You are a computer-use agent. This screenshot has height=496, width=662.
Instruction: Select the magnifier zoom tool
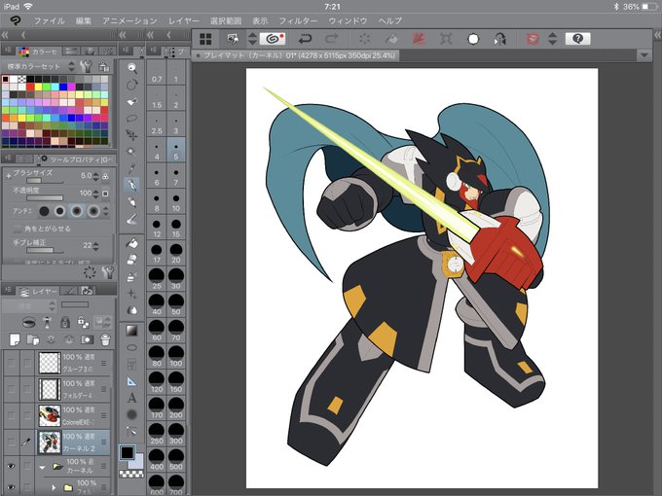[x=132, y=67]
